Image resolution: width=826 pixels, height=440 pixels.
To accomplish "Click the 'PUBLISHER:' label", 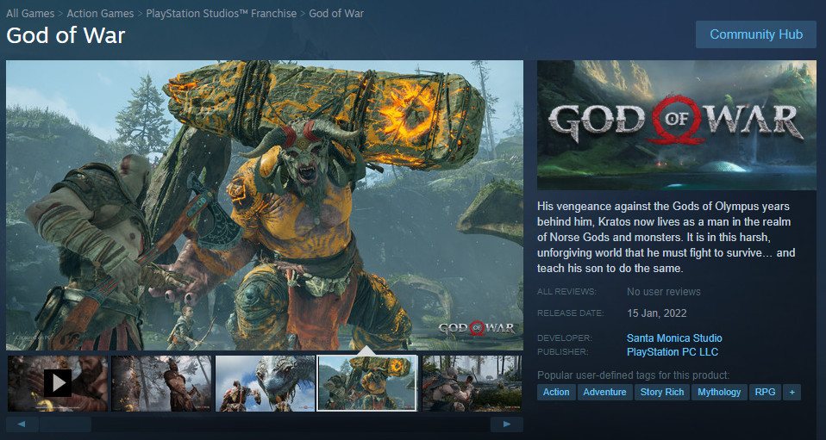I will click(x=563, y=352).
